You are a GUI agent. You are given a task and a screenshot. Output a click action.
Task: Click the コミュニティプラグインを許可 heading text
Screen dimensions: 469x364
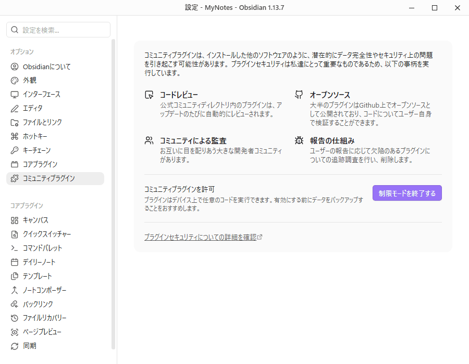179,189
